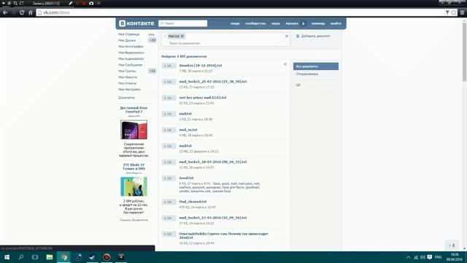Focus the VK header search field
The image size is (467, 263).
coord(183,23)
